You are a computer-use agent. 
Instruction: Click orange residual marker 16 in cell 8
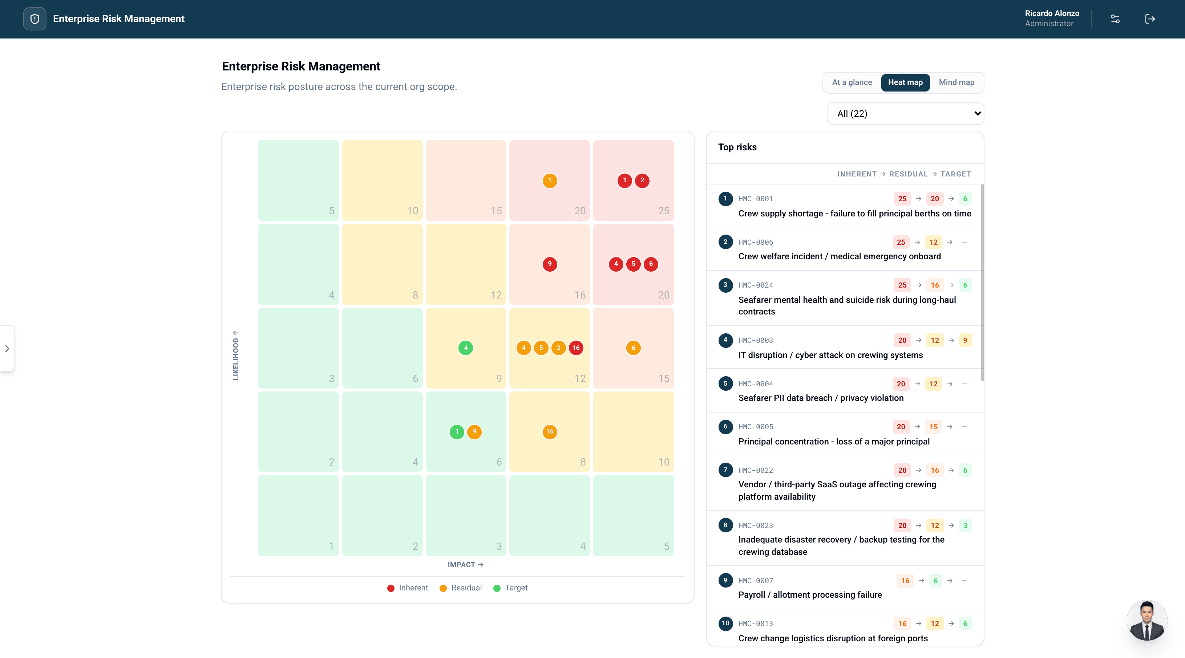[550, 432]
